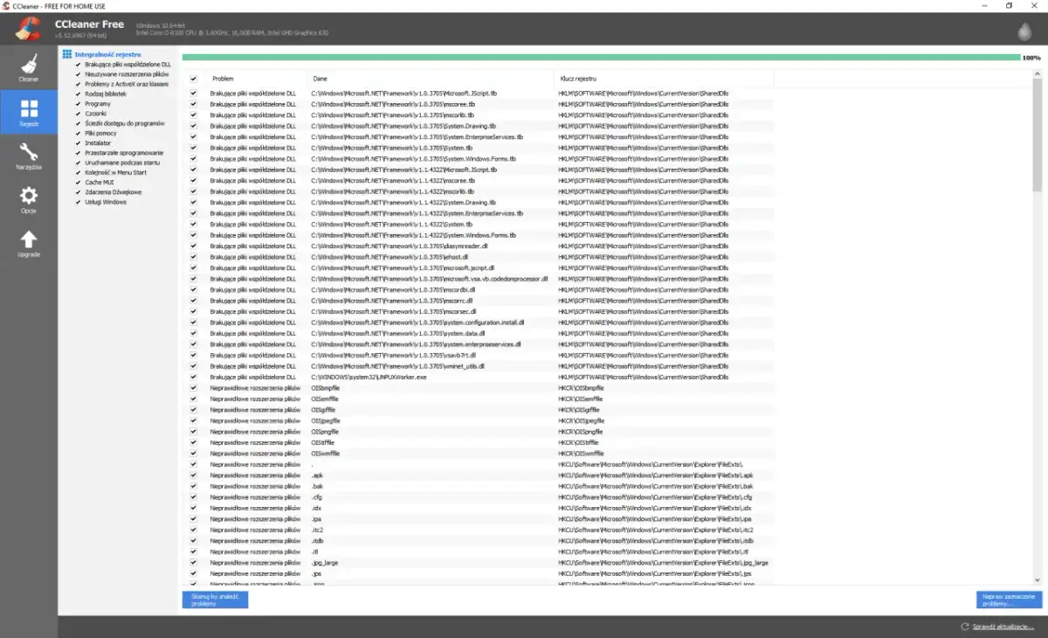Open the Cleaner section
This screenshot has width=1048, height=638.
point(29,70)
